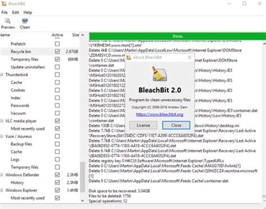Toggle the Thunderbird group checkbox
Viewport: 266px width, 209px height.
coord(57,75)
